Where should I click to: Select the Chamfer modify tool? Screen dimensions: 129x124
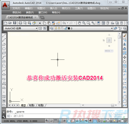[x=125, y=96]
